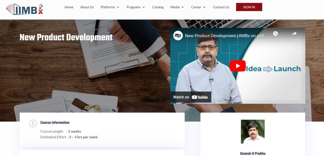Click Ganesh N Prabhu's instructor photo
324x156 pixels.
(252, 132)
